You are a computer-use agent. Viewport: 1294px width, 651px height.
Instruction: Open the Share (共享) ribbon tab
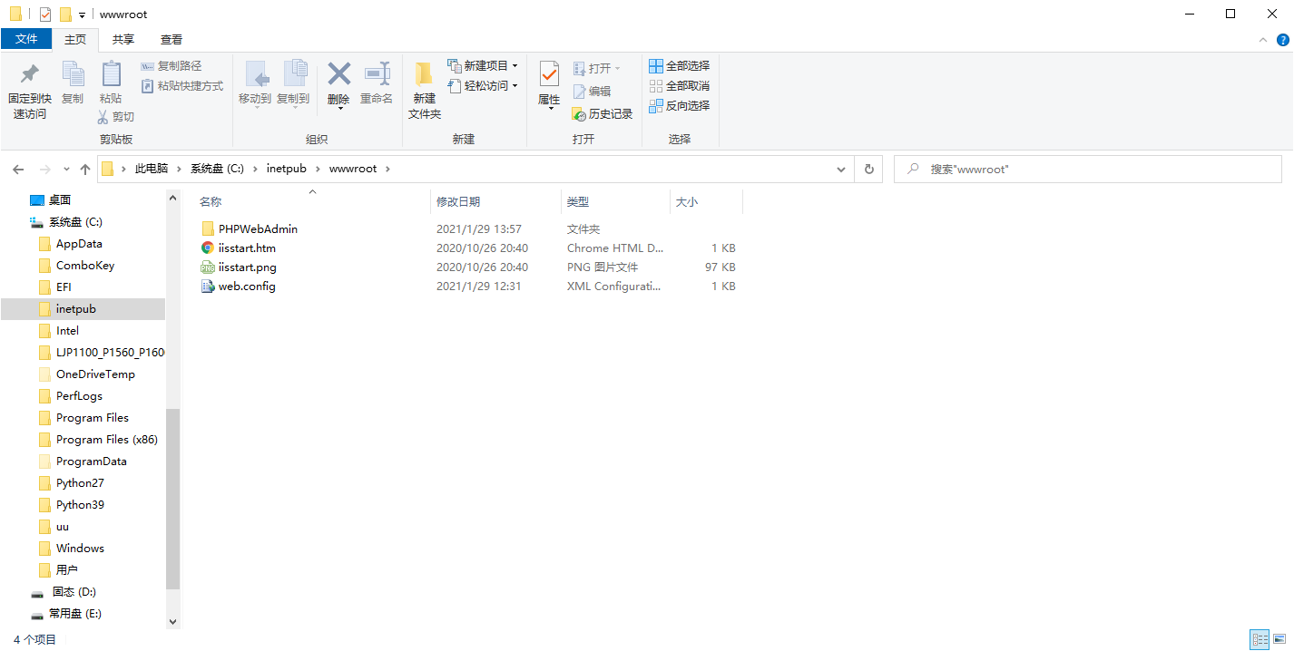(123, 40)
